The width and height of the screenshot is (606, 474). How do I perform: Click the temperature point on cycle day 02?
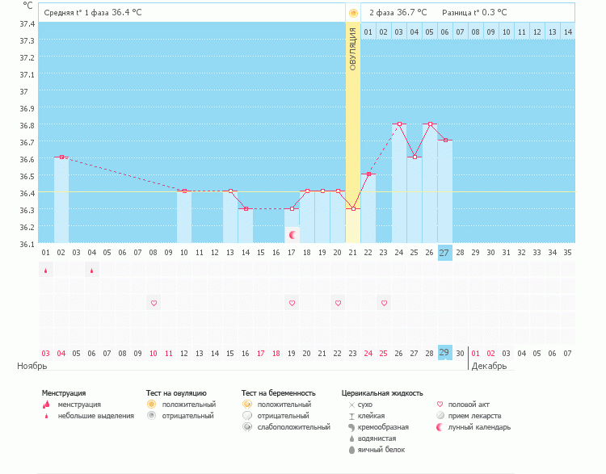coord(61,157)
